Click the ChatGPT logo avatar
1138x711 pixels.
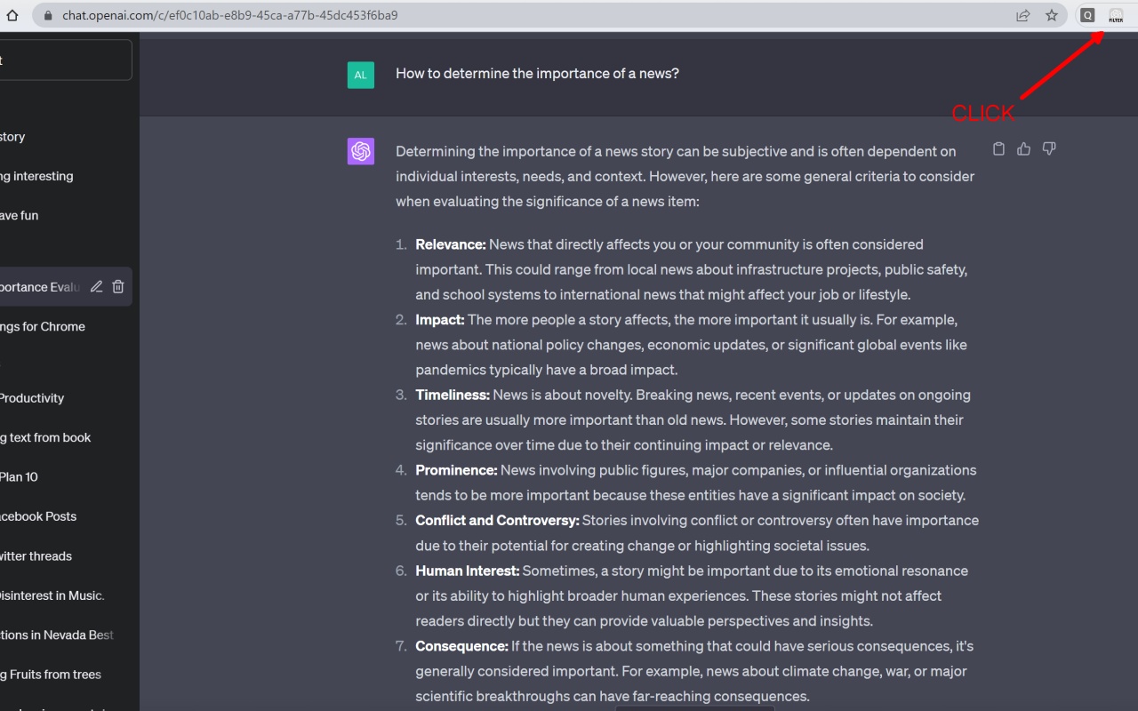(361, 151)
